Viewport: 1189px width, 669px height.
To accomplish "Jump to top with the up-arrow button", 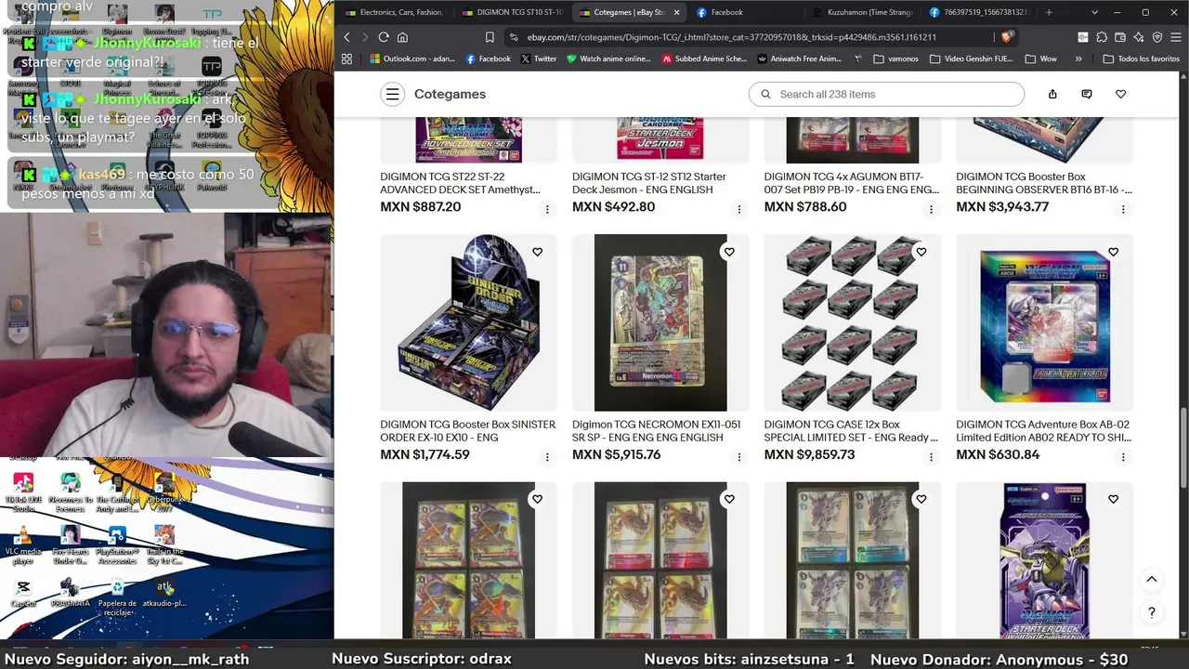I will [1151, 580].
